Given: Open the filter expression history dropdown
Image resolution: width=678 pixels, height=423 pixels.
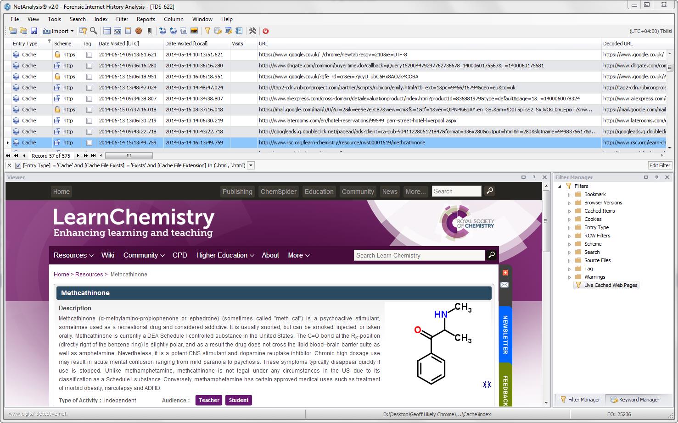Looking at the screenshot, I should (x=251, y=165).
